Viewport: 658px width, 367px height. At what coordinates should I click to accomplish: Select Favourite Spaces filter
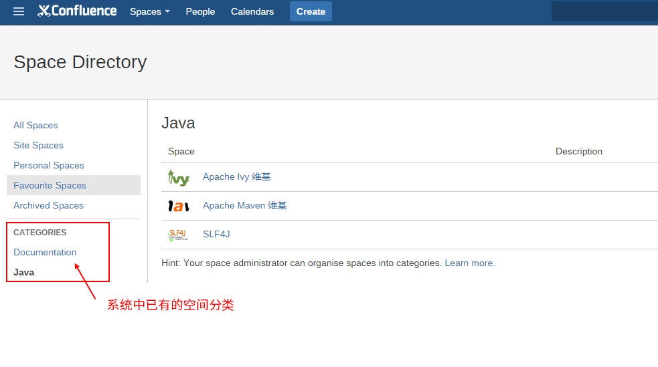pyautogui.click(x=74, y=185)
